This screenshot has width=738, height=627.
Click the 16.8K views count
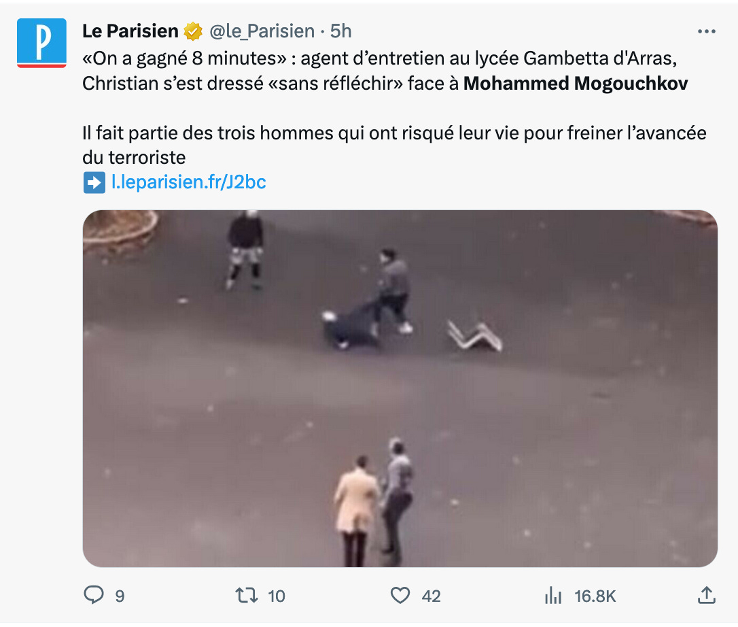click(x=595, y=596)
